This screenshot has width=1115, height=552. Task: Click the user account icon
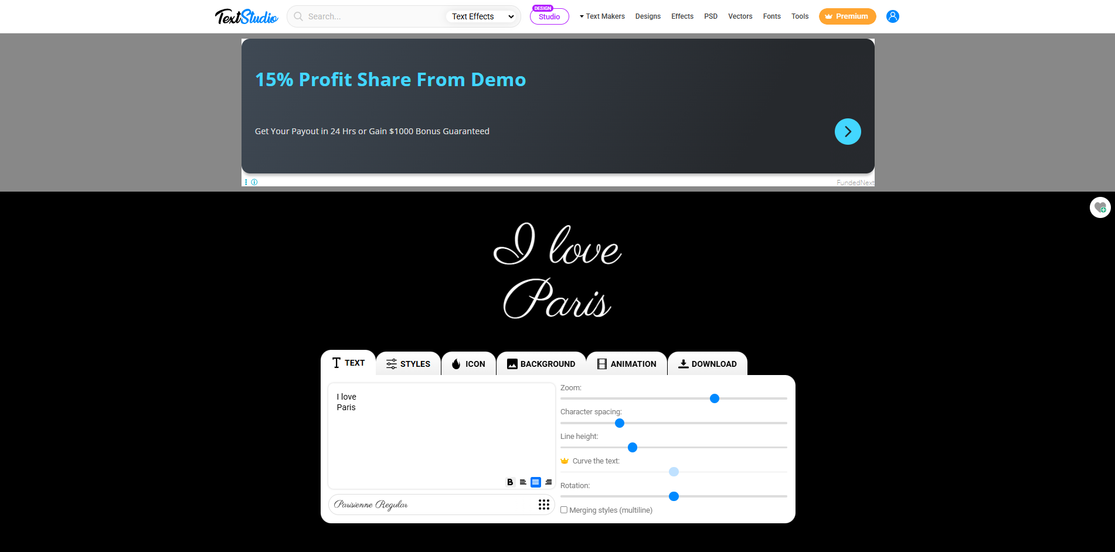click(892, 16)
